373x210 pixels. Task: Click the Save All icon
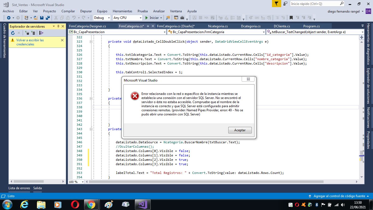(x=48, y=18)
